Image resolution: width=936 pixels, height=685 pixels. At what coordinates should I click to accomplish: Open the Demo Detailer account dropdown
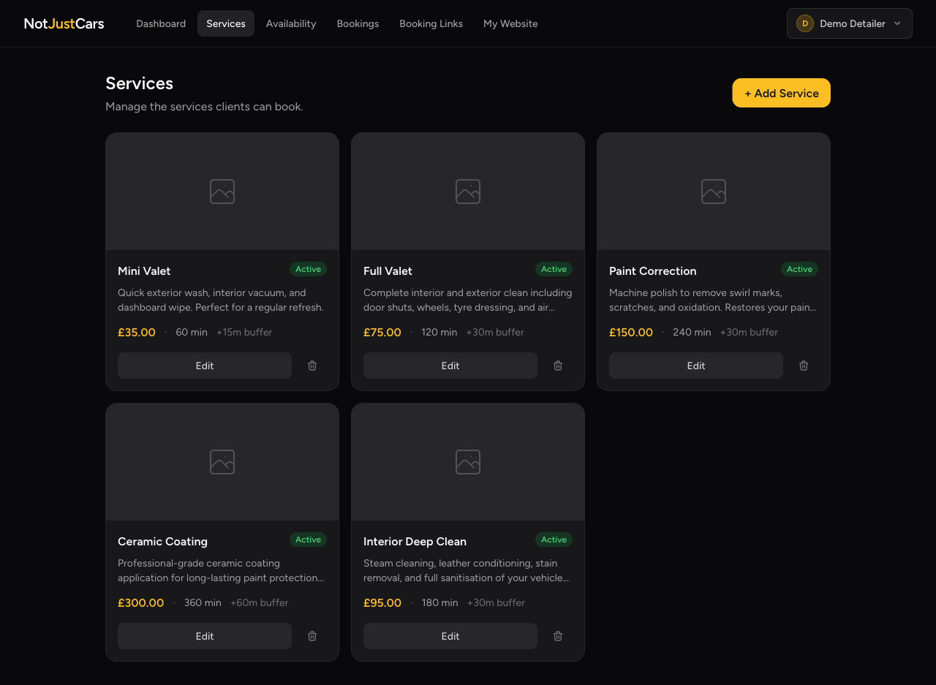click(x=849, y=23)
